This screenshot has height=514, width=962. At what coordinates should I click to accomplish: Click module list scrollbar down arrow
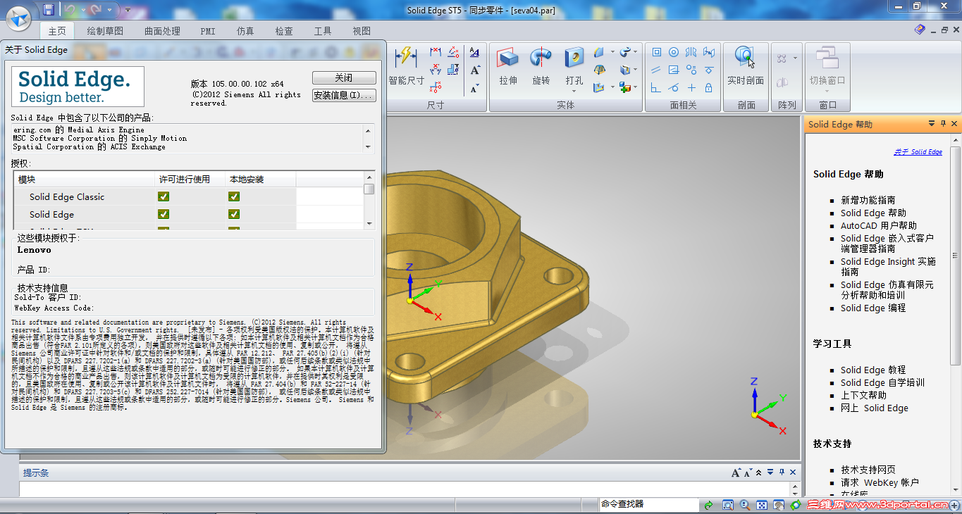(x=369, y=224)
